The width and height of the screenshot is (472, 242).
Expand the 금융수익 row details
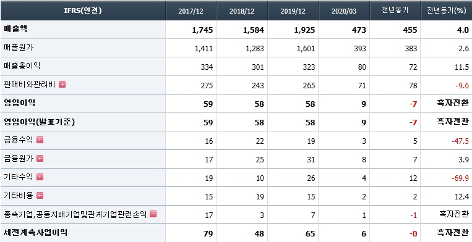click(40, 140)
